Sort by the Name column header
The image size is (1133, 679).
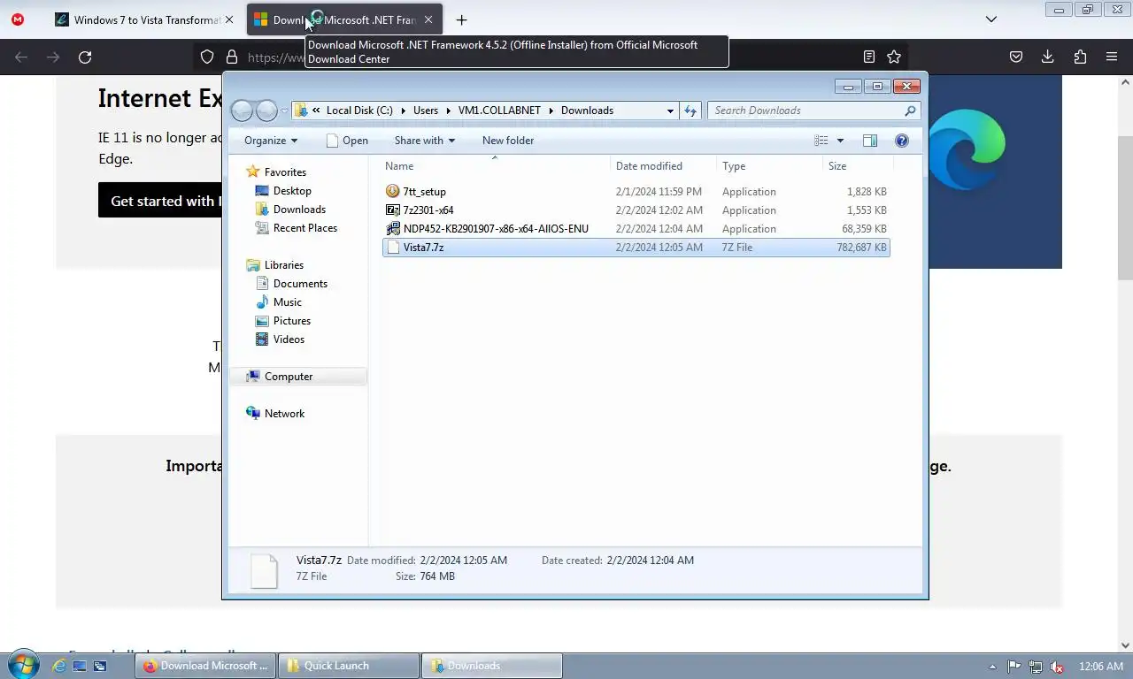tap(399, 166)
